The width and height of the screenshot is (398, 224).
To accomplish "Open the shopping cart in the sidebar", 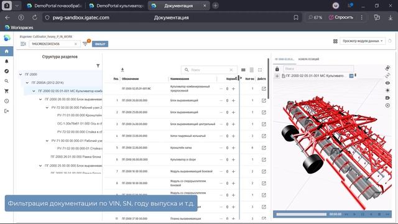I will pos(7,91).
